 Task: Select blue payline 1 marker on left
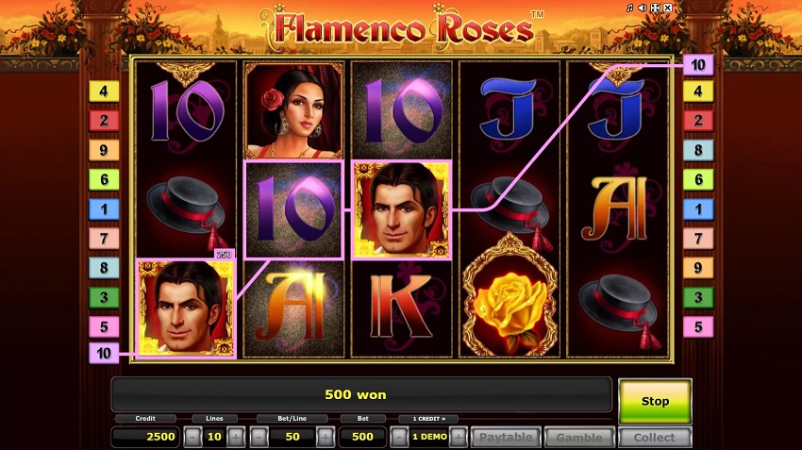pyautogui.click(x=104, y=209)
